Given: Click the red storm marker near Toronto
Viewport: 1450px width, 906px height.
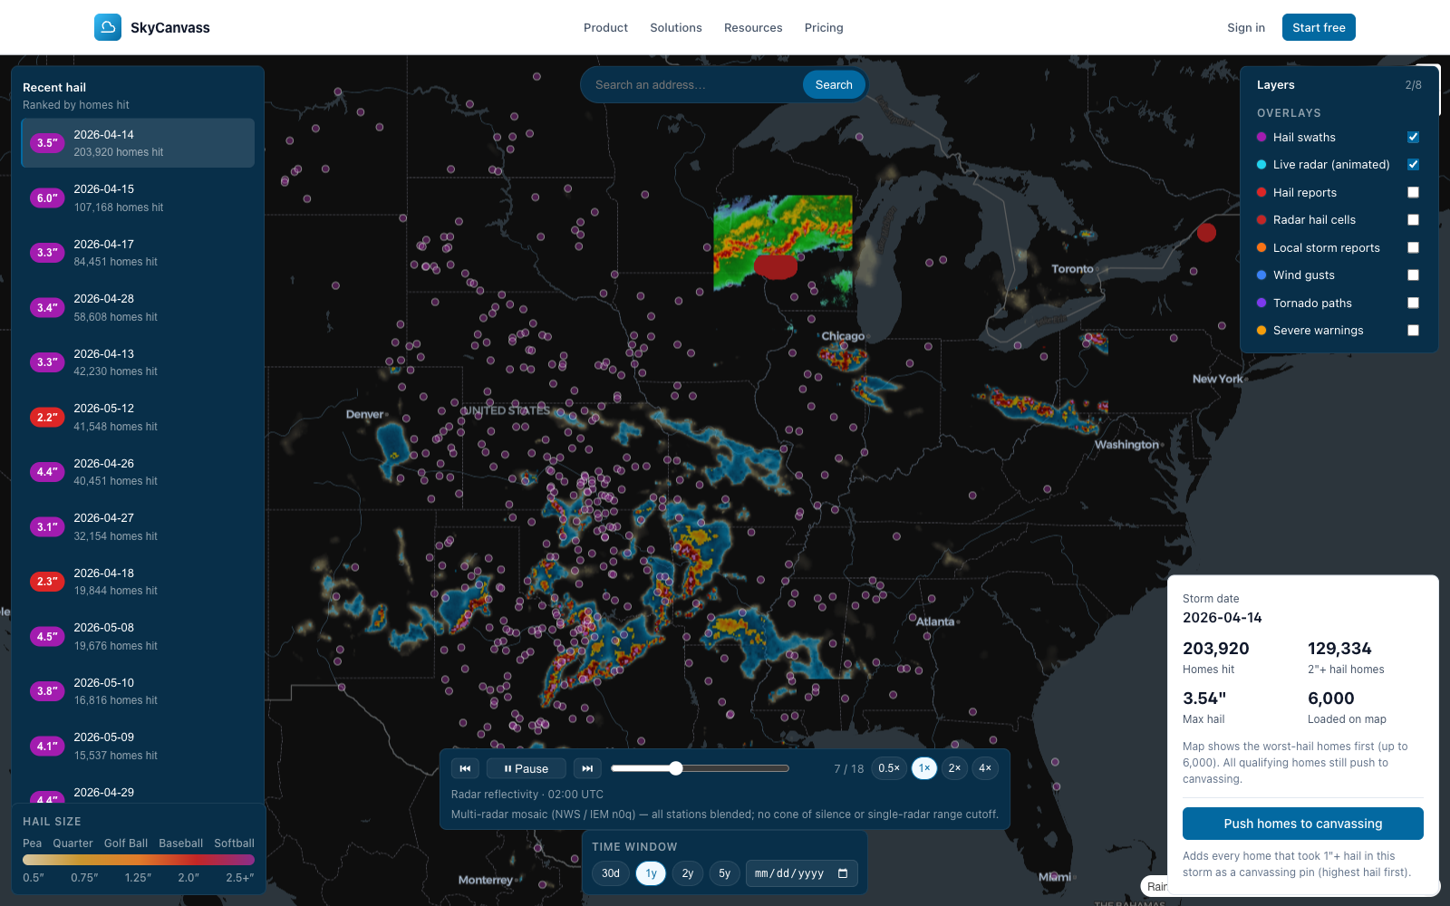Looking at the screenshot, I should click(1206, 233).
